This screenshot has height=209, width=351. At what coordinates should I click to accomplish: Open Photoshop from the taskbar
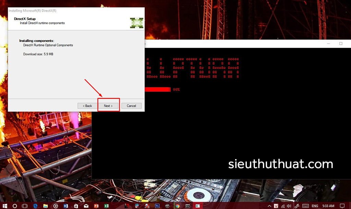pos(157,206)
